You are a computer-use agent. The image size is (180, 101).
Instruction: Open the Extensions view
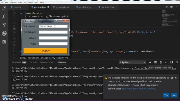[4, 42]
